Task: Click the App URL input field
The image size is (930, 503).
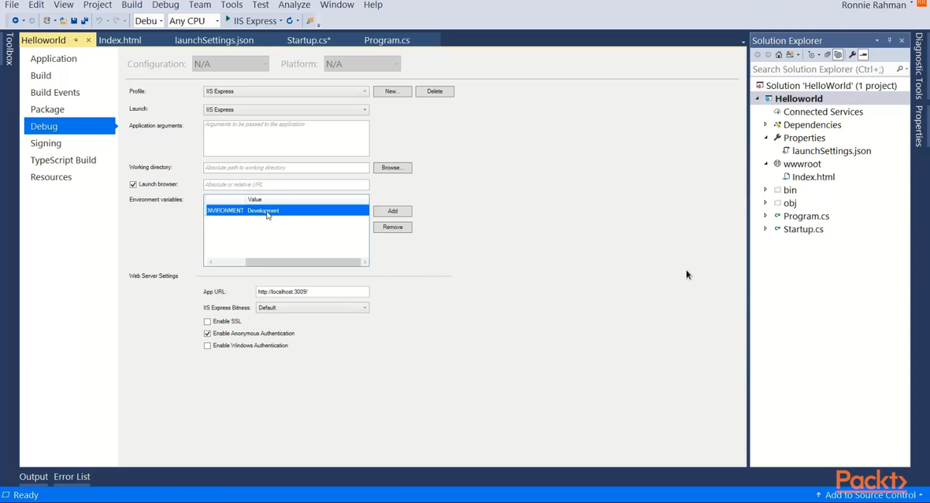Action: [x=312, y=292]
